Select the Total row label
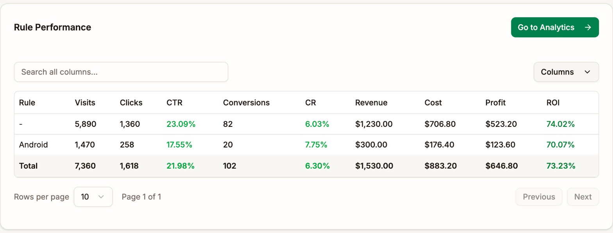 point(28,166)
